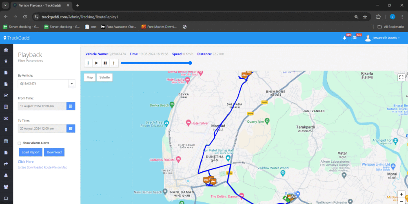Enable Show Alarm Alerts checkbox

coord(20,143)
